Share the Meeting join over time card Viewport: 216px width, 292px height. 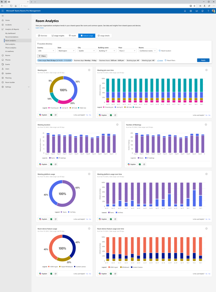click(x=115, y=115)
